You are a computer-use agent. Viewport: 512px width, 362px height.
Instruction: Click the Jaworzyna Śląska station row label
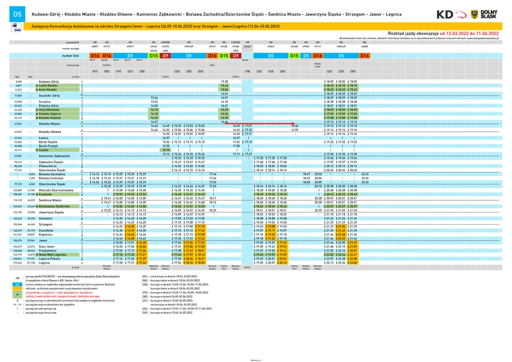click(51, 213)
